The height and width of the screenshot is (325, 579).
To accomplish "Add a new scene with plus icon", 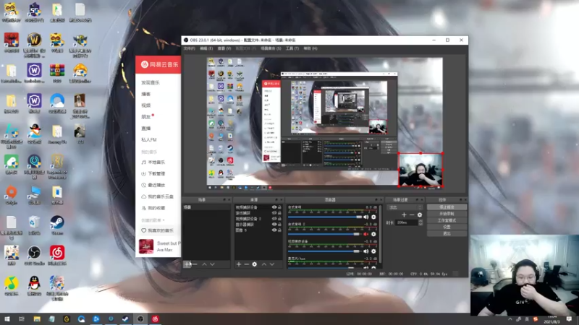I will coord(187,264).
